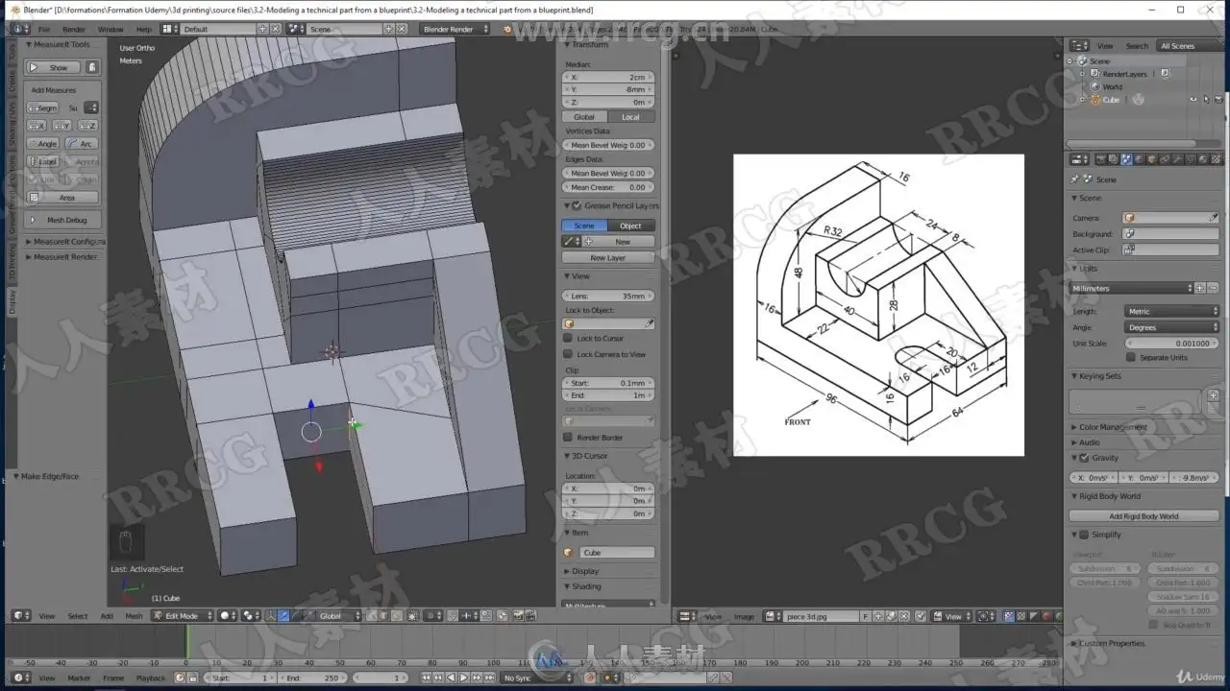Add an Arc measure
The image size is (1230, 691).
(x=82, y=144)
